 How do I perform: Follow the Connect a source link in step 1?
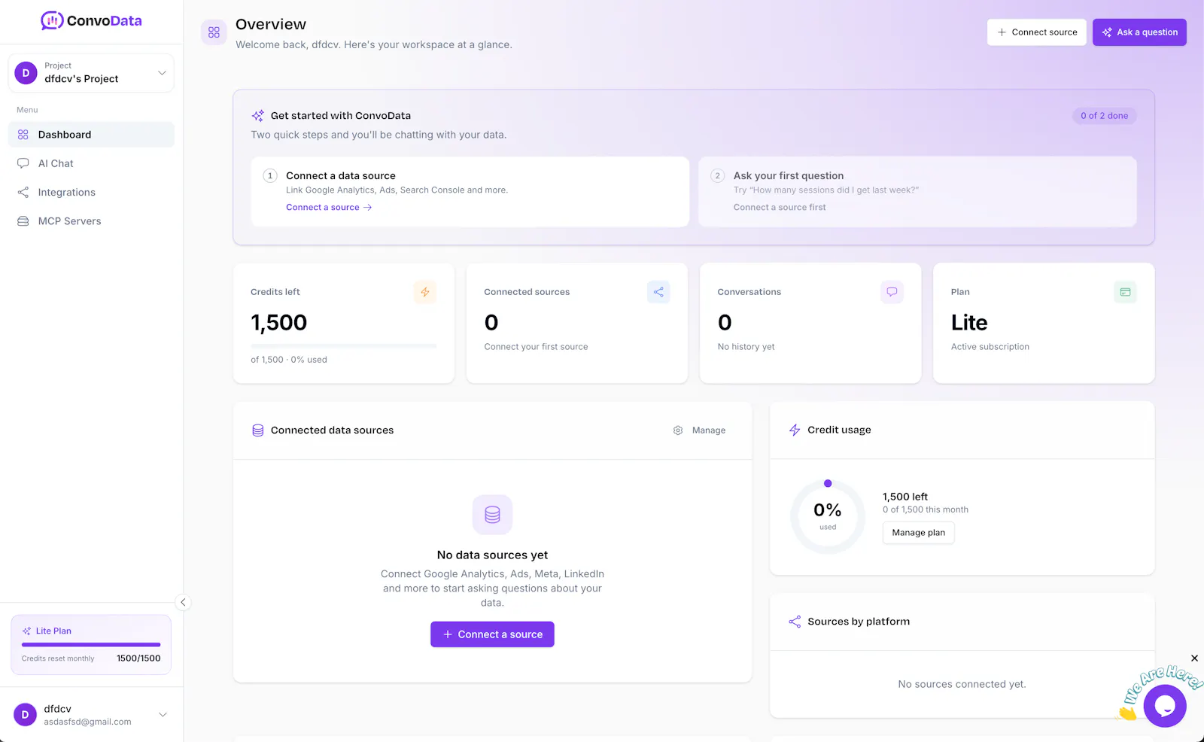(x=329, y=208)
